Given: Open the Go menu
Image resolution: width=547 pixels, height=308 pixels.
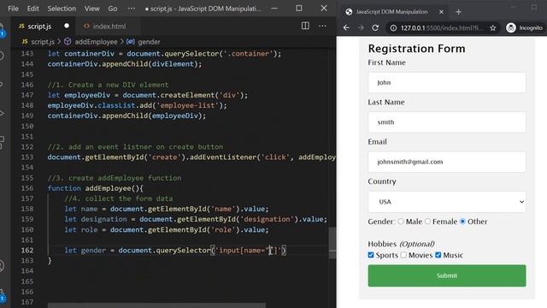Looking at the screenshot, I should [112, 9].
